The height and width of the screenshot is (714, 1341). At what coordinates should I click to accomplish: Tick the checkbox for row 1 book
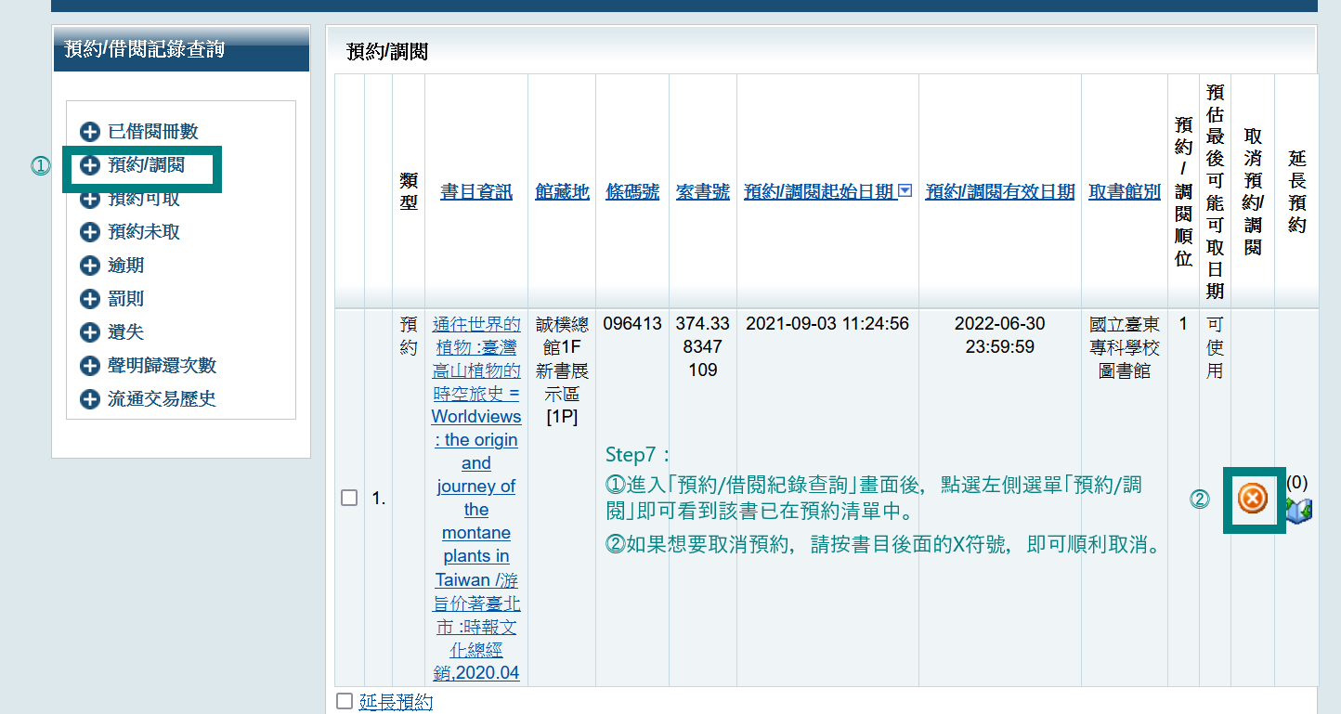point(349,498)
